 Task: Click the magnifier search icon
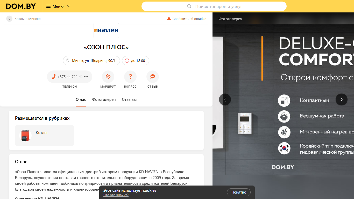[189, 6]
